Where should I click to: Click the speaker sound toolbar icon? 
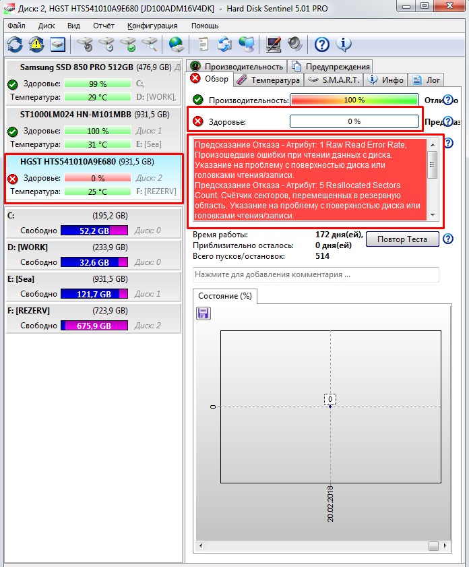[295, 44]
